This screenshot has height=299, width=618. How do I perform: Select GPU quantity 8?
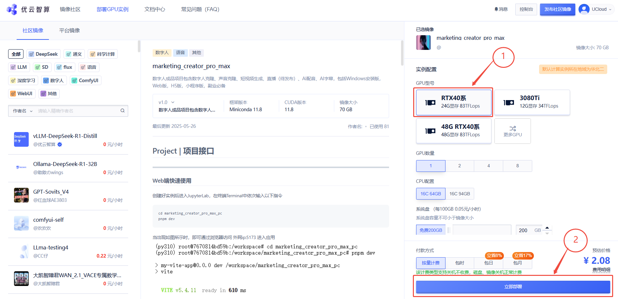(518, 166)
